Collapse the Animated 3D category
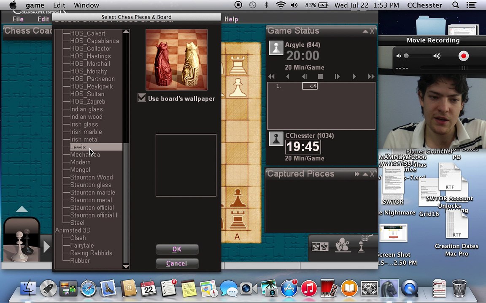The height and width of the screenshot is (303, 486). [73, 230]
